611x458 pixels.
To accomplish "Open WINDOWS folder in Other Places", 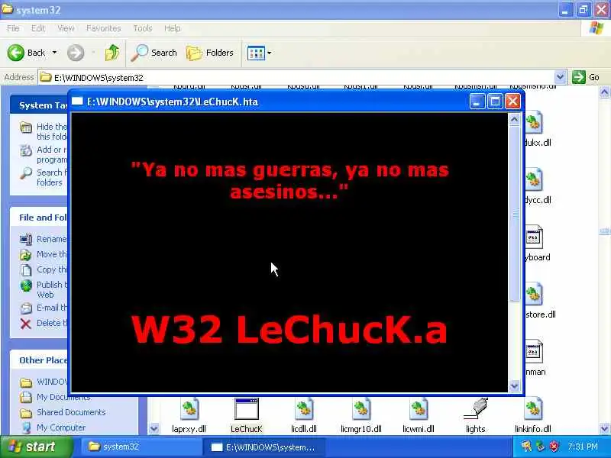I will pyautogui.click(x=44, y=382).
